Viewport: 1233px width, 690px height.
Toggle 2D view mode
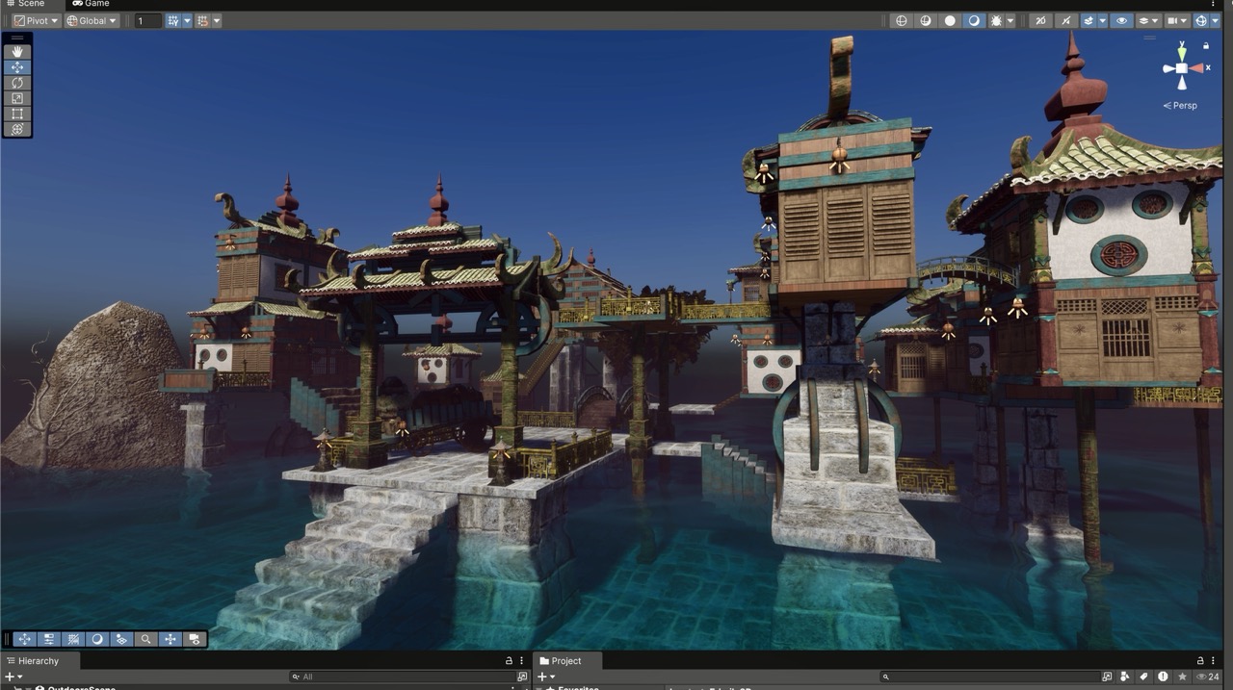tap(1039, 20)
